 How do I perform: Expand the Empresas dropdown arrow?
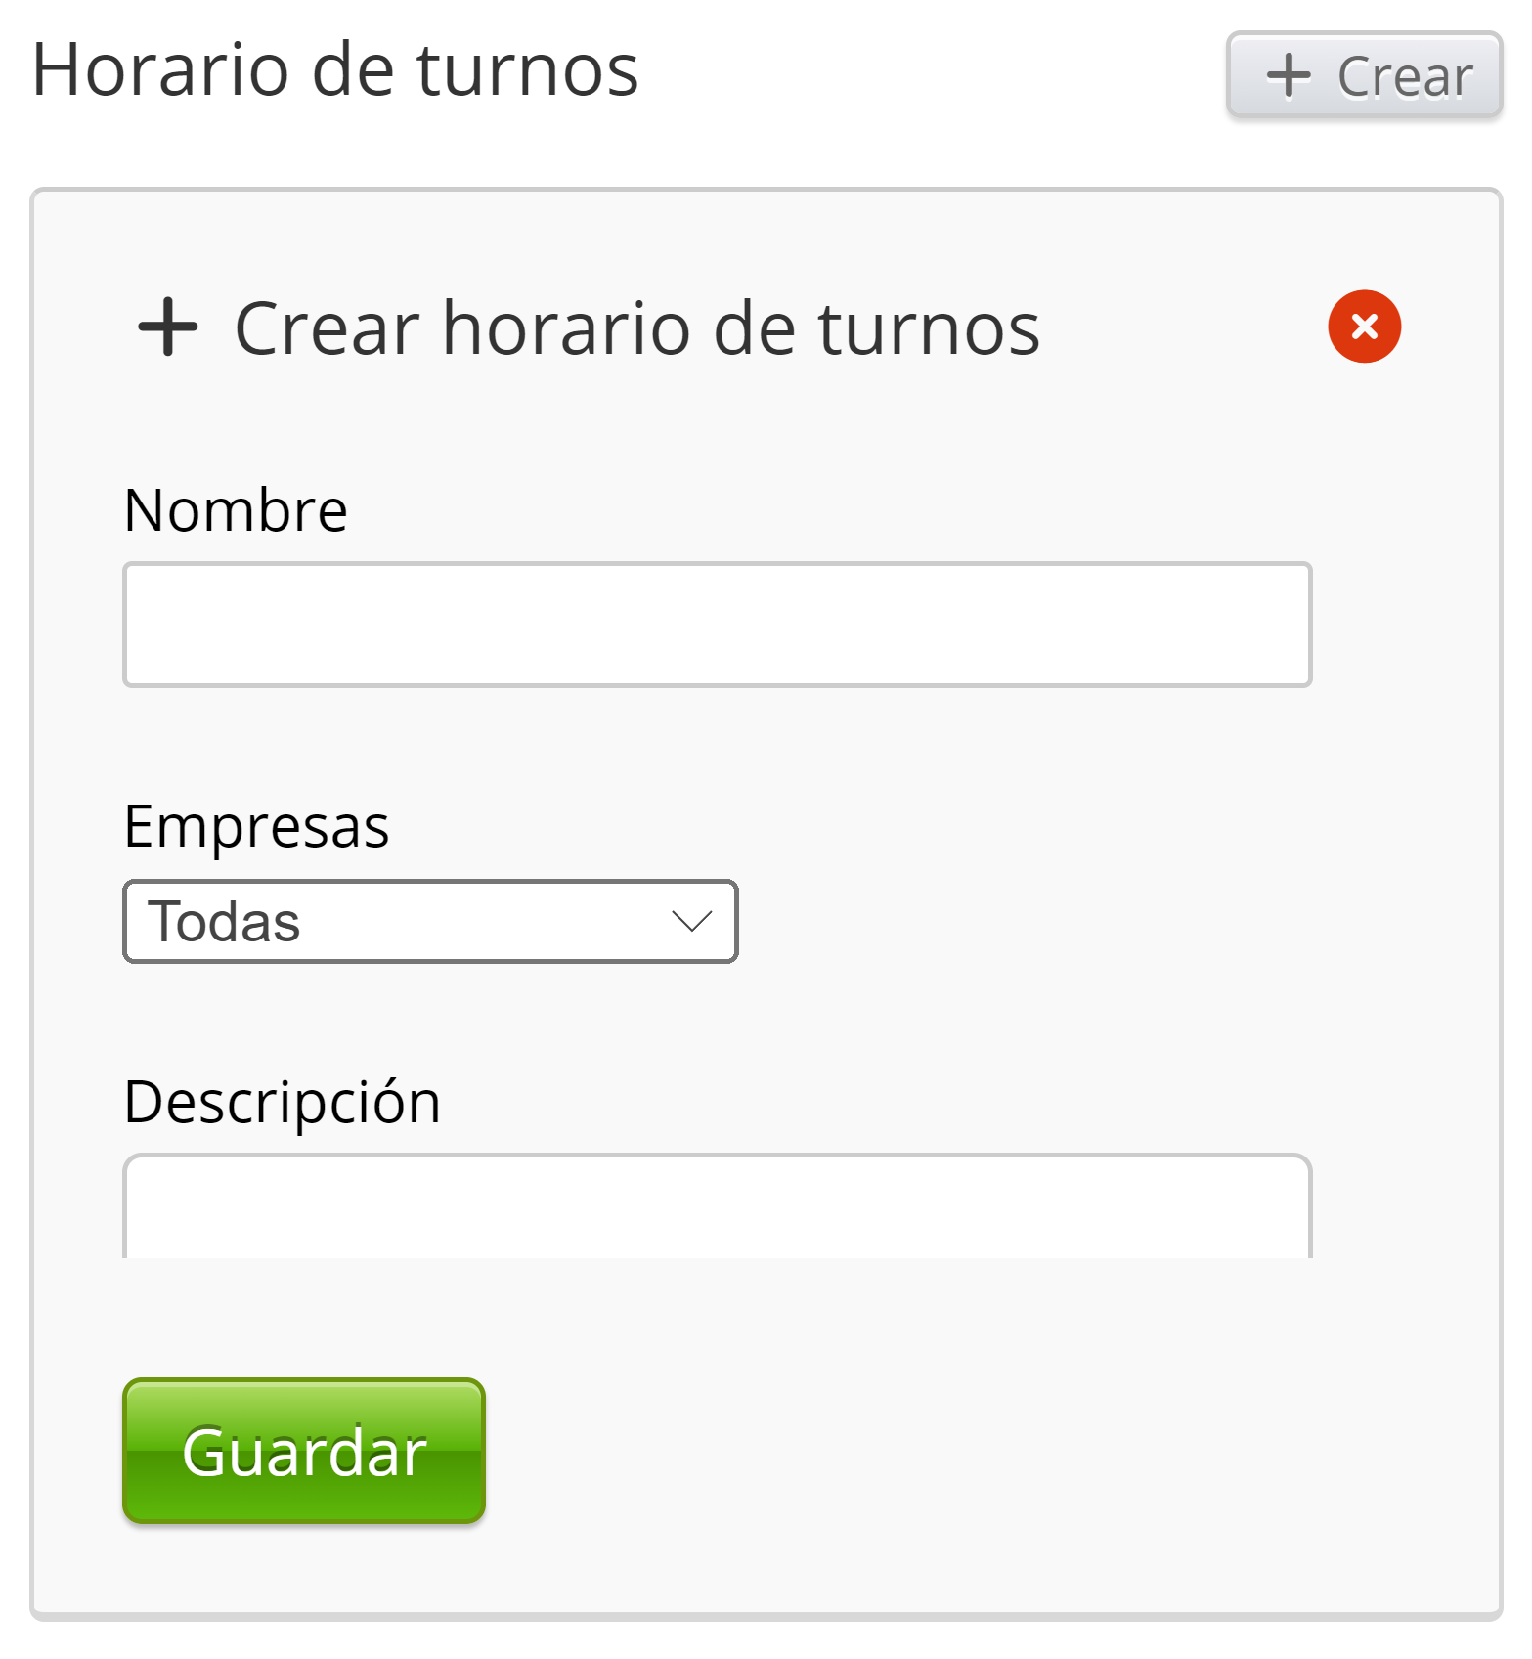691,921
